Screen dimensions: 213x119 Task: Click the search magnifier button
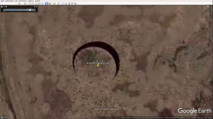[19, 3]
